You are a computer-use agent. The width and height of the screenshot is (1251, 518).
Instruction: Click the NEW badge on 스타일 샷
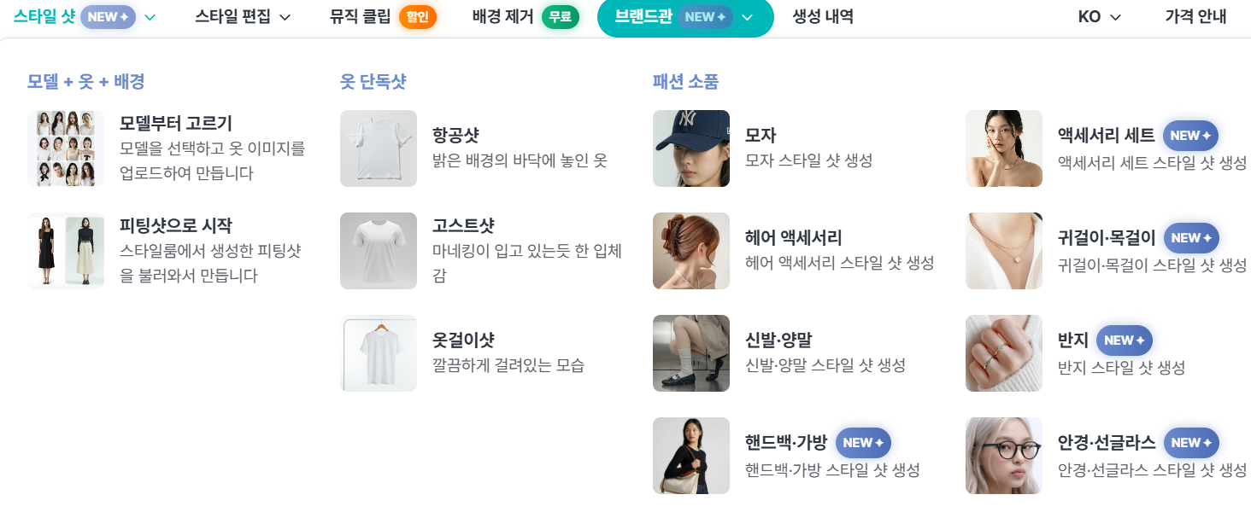coord(108,17)
